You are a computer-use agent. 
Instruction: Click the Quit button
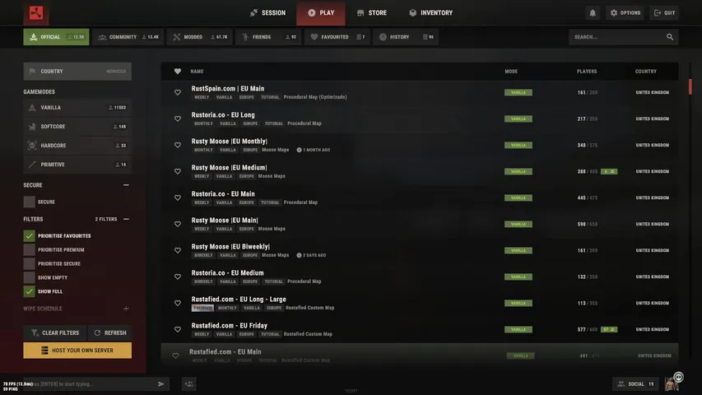coord(664,13)
